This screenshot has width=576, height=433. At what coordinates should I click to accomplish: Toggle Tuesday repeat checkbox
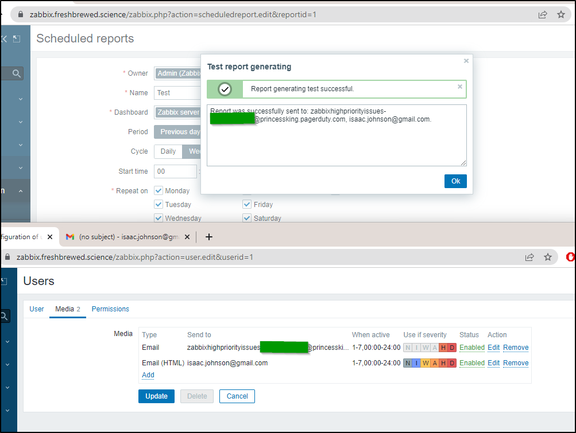[159, 204]
